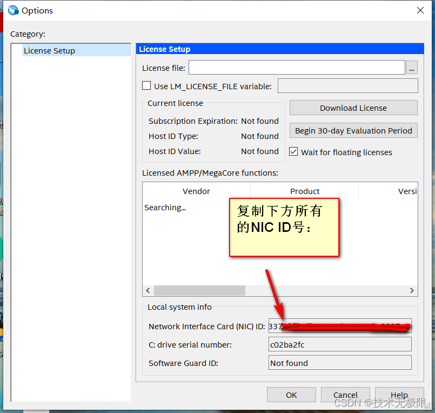This screenshot has height=413, width=435.
Task: Uncheck Wait for floating licenses
Action: (293, 151)
